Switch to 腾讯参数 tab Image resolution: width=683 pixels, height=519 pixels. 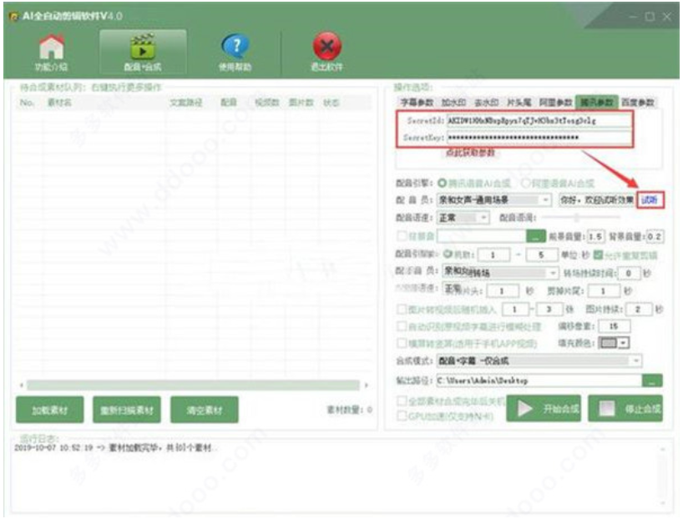click(596, 103)
